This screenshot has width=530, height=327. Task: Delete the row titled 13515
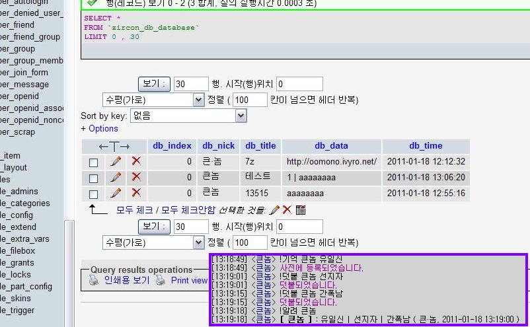tap(136, 193)
